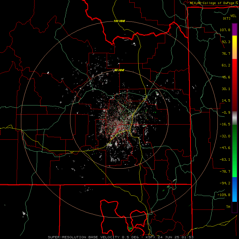Click the '[KT]' units label
The image size is (239, 239).
(x=227, y=18)
